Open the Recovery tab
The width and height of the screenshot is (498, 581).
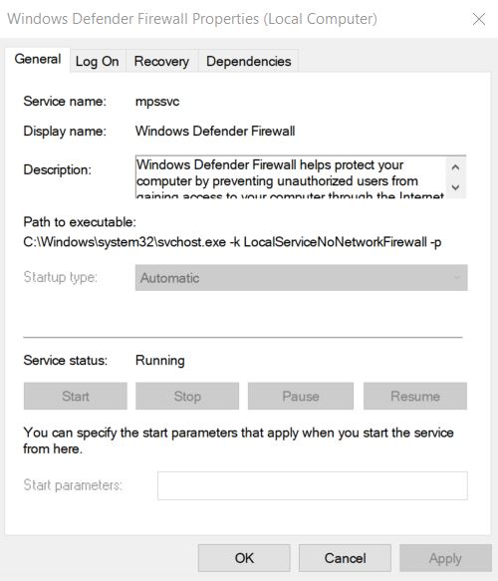161,61
